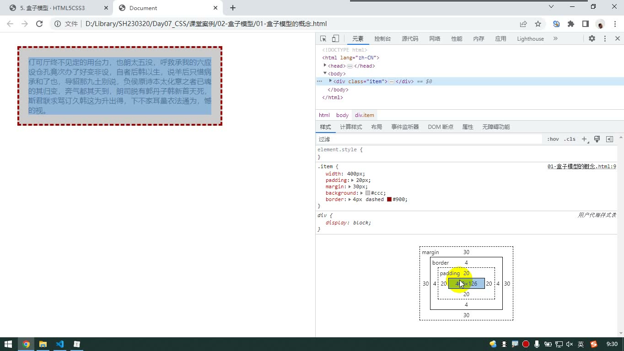Open the tab search dropdown arrow
Screen dimensions: 624x351
coord(551,6)
